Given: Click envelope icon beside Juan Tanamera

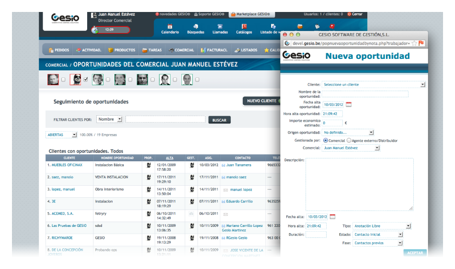Looking at the screenshot, I should click(x=224, y=165).
